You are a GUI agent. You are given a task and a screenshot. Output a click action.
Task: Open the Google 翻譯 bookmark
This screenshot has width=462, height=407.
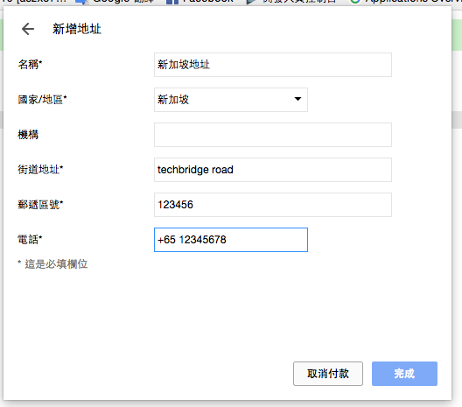(115, 2)
